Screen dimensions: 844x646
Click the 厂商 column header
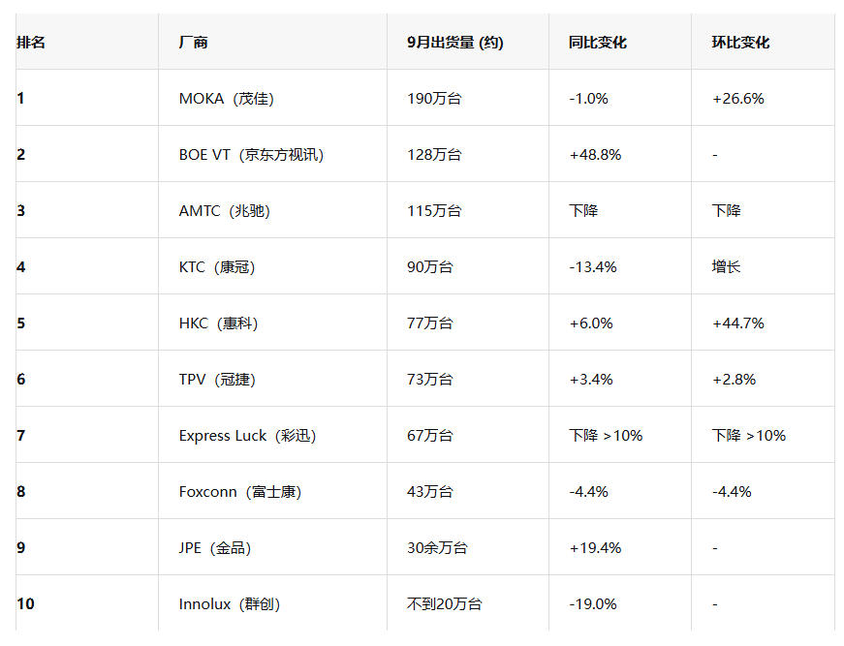click(x=194, y=43)
